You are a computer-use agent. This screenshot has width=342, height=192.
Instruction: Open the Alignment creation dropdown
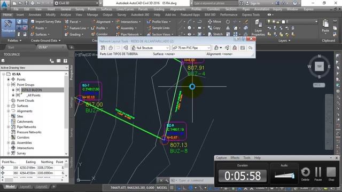pos(102,22)
